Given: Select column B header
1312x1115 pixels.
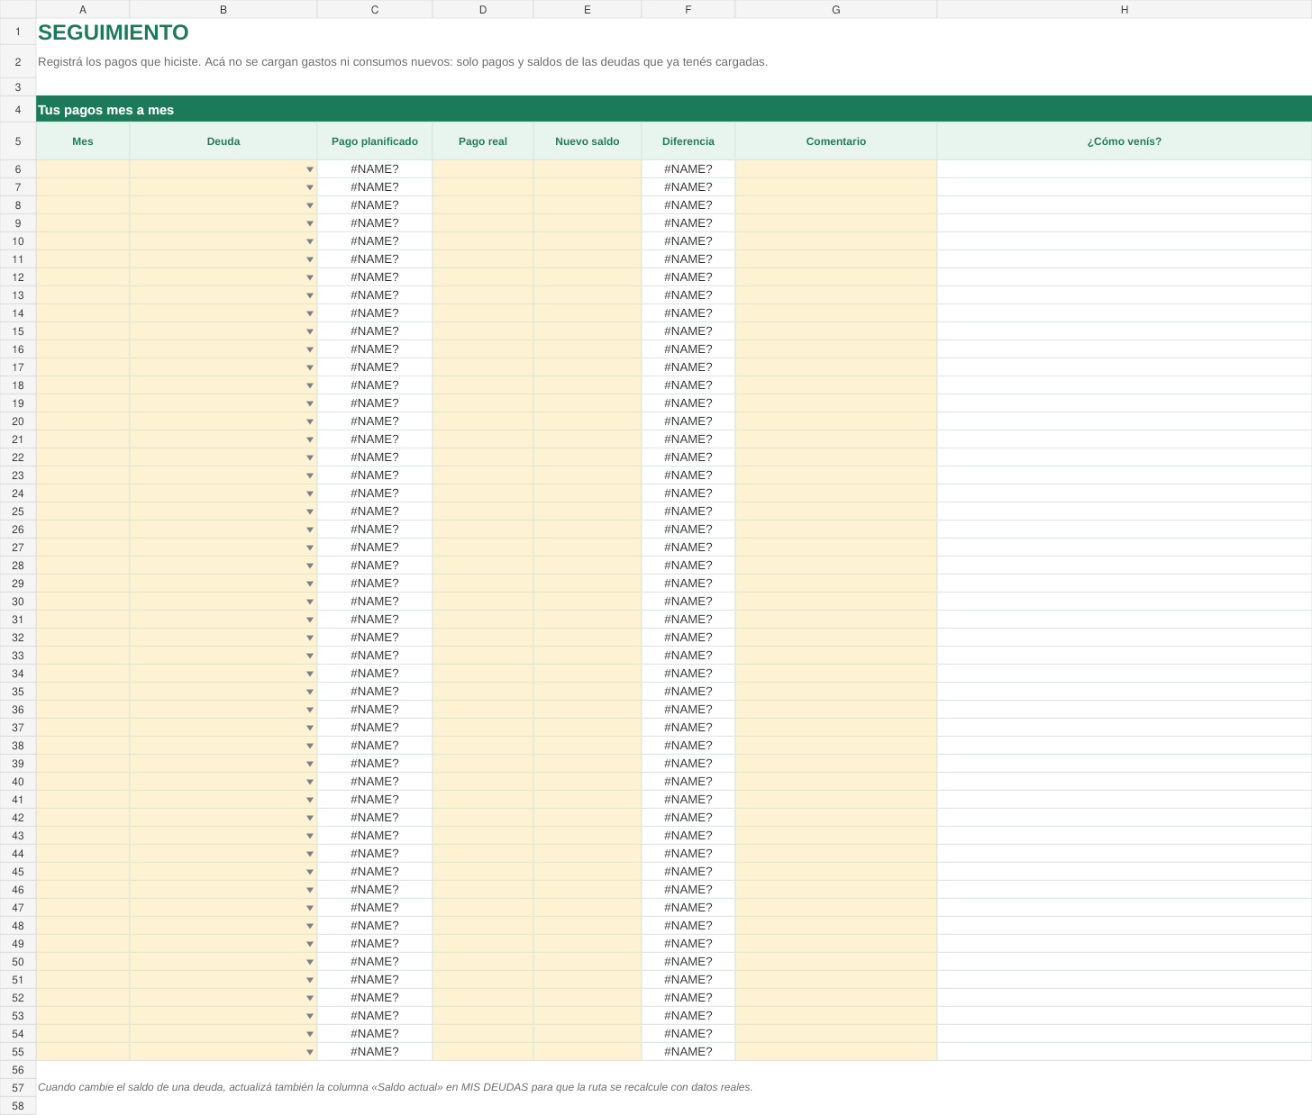Looking at the screenshot, I should point(223,9).
